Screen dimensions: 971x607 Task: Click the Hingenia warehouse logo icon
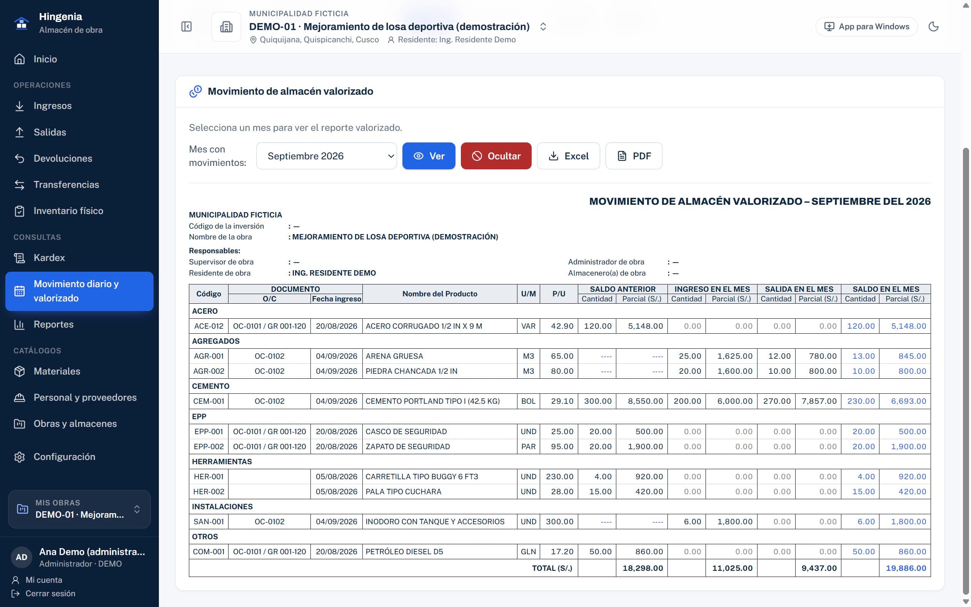pos(21,23)
